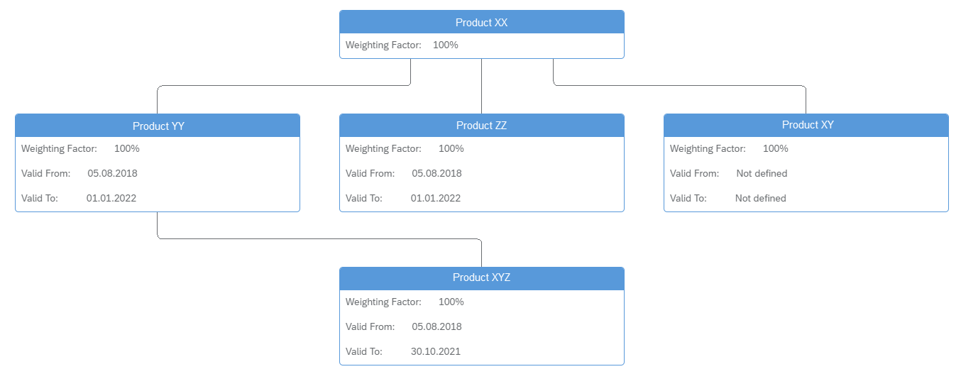
Task: Click Product YY Valid From date 05.08.2018
Action: coord(112,173)
